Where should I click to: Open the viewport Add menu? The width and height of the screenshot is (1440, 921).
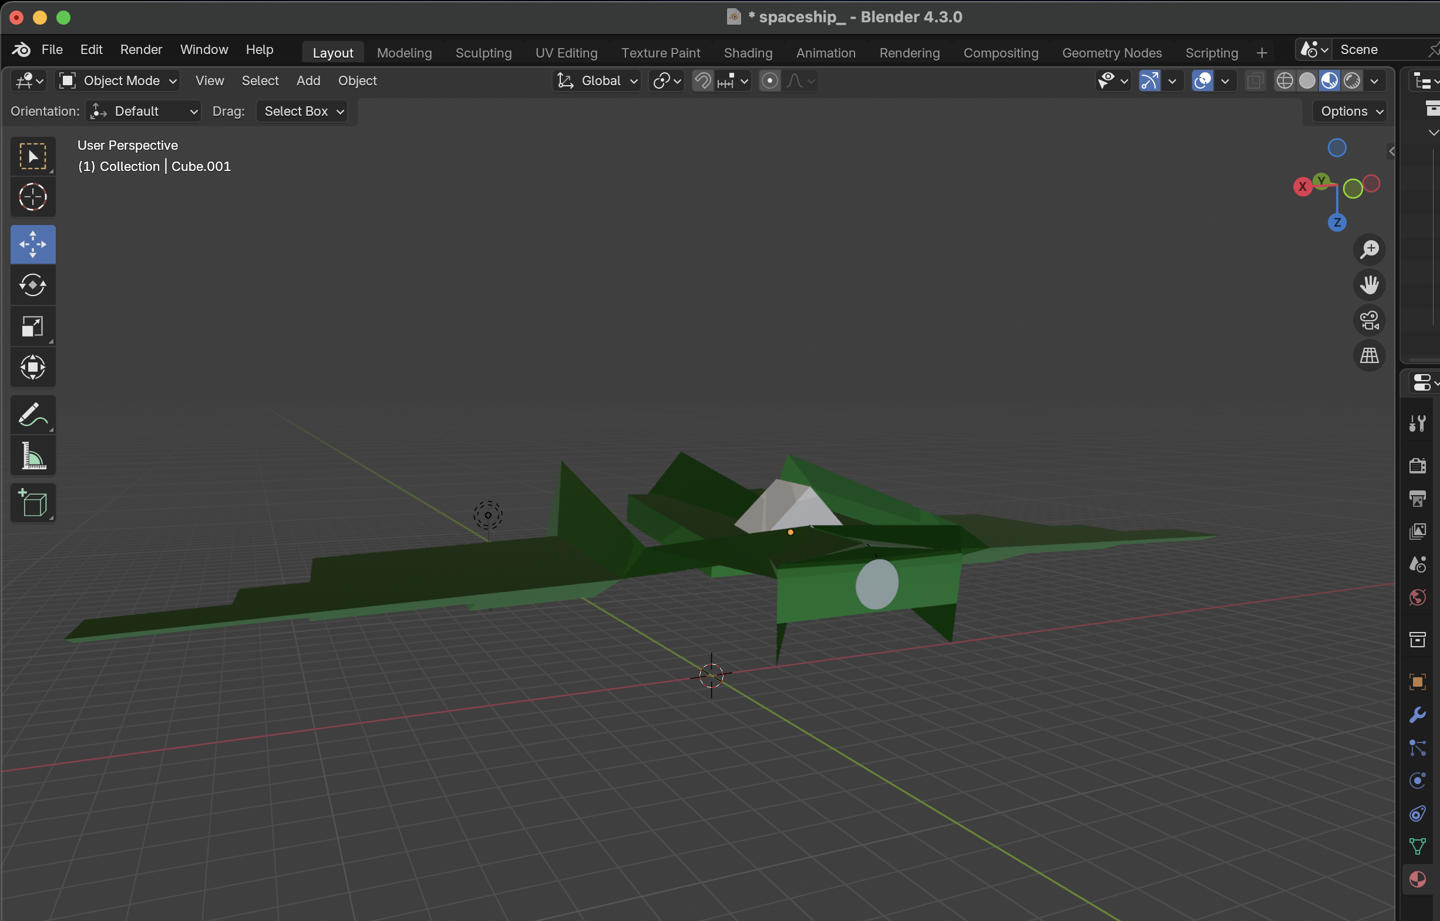coord(308,80)
